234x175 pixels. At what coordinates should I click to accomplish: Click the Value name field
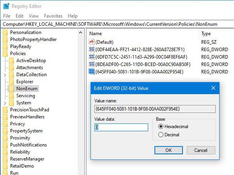pyautogui.click(x=155, y=109)
